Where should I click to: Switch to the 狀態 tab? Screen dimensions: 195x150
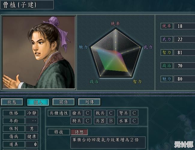pyautogui.click(x=12, y=102)
